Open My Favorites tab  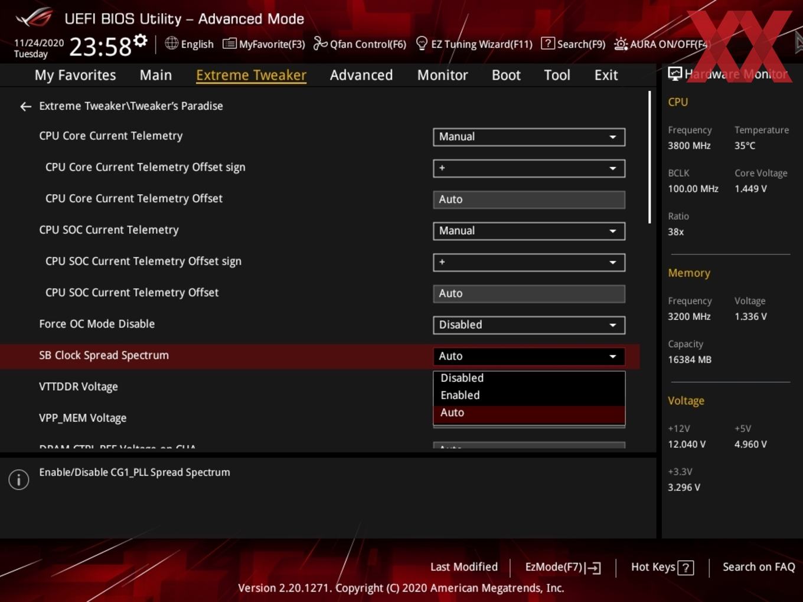pos(75,75)
